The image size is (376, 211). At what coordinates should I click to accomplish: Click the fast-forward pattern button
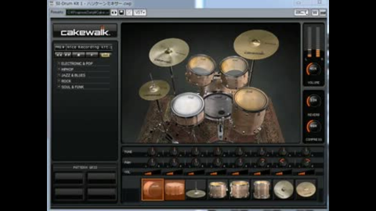click(67, 55)
